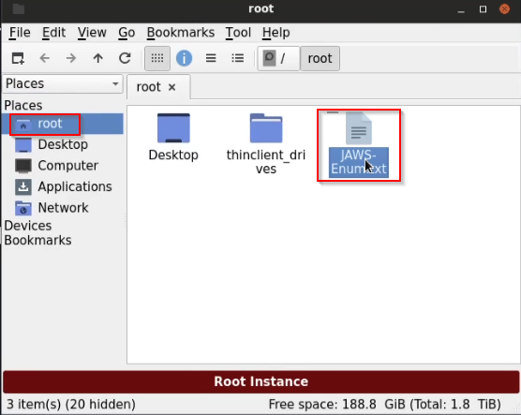The height and width of the screenshot is (415, 521).
Task: Switch to icon view mode
Action: click(157, 58)
